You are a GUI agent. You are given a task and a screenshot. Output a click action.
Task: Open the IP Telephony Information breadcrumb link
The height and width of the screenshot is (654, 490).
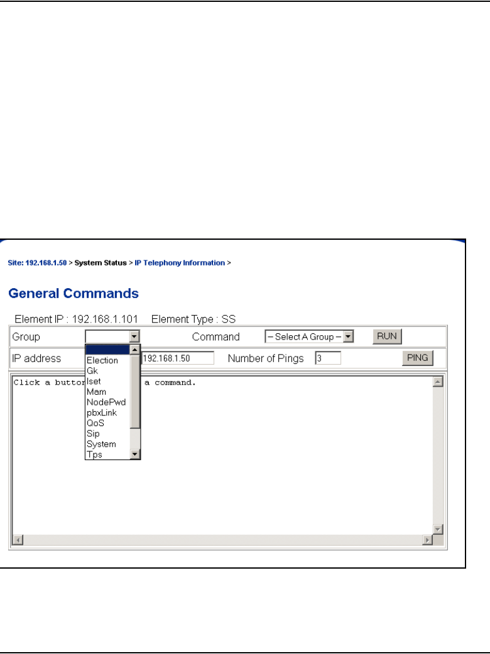tap(180, 263)
